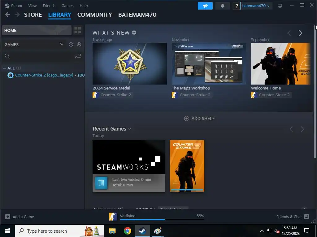
Task: Click the library search magnifier icon
Action: click(x=7, y=56)
